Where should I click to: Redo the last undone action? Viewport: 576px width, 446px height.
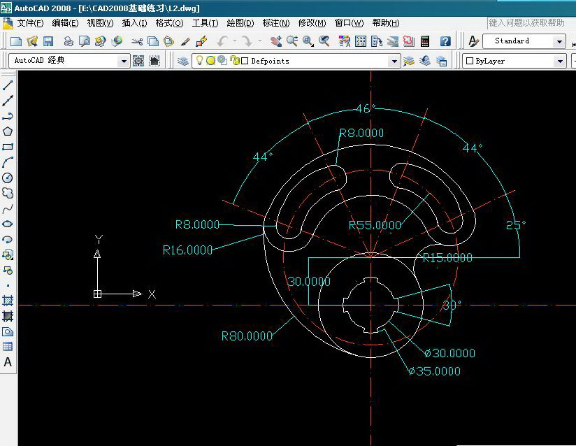pyautogui.click(x=247, y=41)
